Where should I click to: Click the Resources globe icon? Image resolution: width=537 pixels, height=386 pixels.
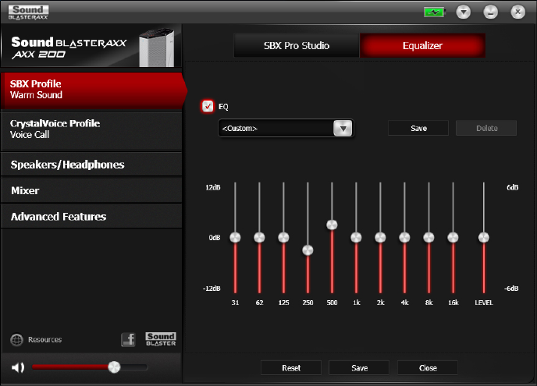[x=17, y=340]
